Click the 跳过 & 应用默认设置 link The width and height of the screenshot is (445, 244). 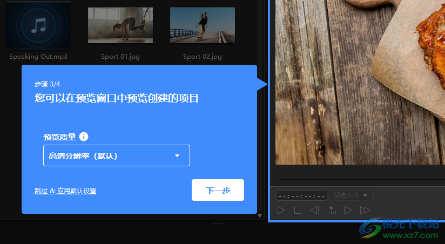coord(65,191)
